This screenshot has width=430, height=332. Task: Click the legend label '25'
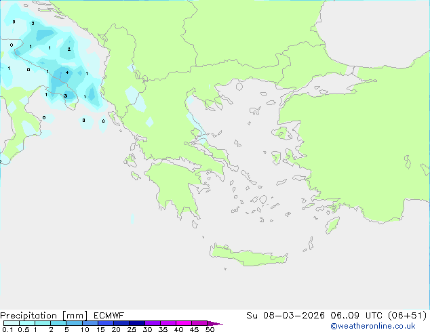click(x=132, y=329)
